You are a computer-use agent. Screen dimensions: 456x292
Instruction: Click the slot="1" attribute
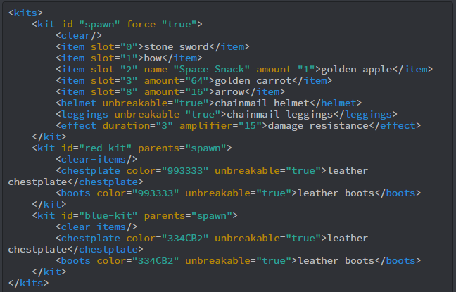coord(114,58)
